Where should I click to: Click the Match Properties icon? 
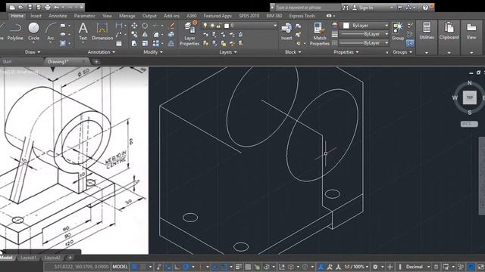pyautogui.click(x=320, y=34)
